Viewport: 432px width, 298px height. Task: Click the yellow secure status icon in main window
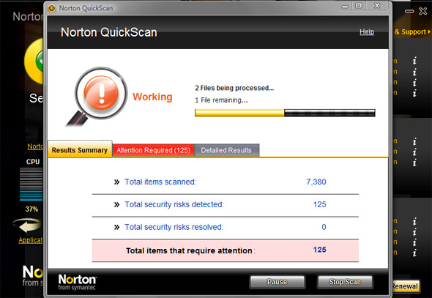34,62
